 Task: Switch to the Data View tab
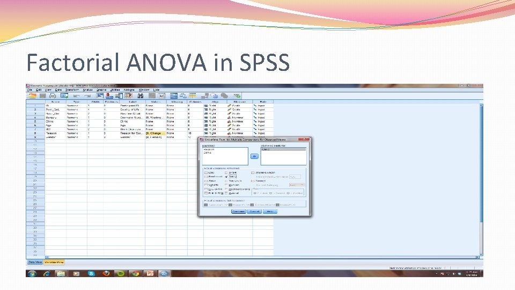(x=35, y=262)
